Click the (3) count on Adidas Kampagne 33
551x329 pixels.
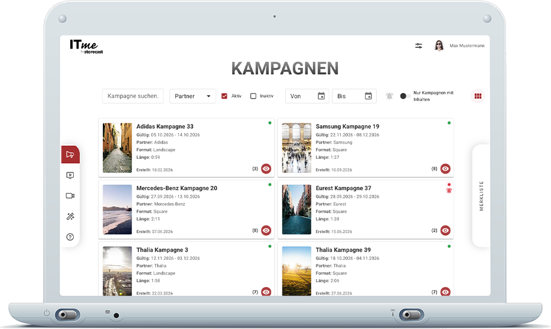[x=255, y=169]
